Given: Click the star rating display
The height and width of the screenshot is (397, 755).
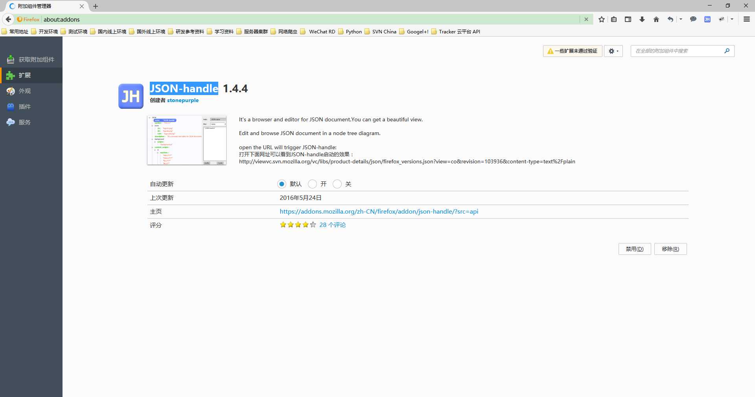Looking at the screenshot, I should pyautogui.click(x=298, y=225).
